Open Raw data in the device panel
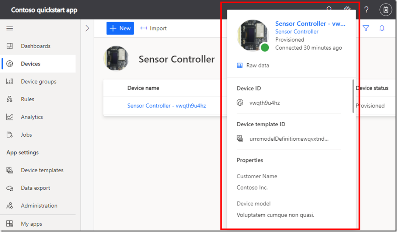The image size is (397, 232). coord(253,66)
